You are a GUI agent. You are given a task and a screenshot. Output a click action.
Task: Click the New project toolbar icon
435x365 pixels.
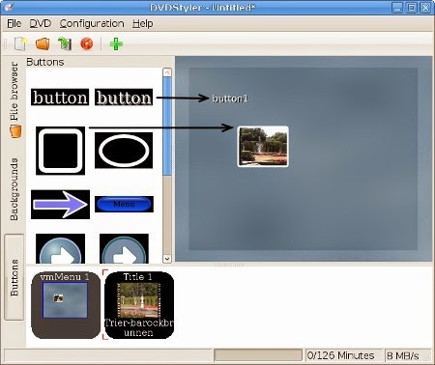[x=20, y=43]
